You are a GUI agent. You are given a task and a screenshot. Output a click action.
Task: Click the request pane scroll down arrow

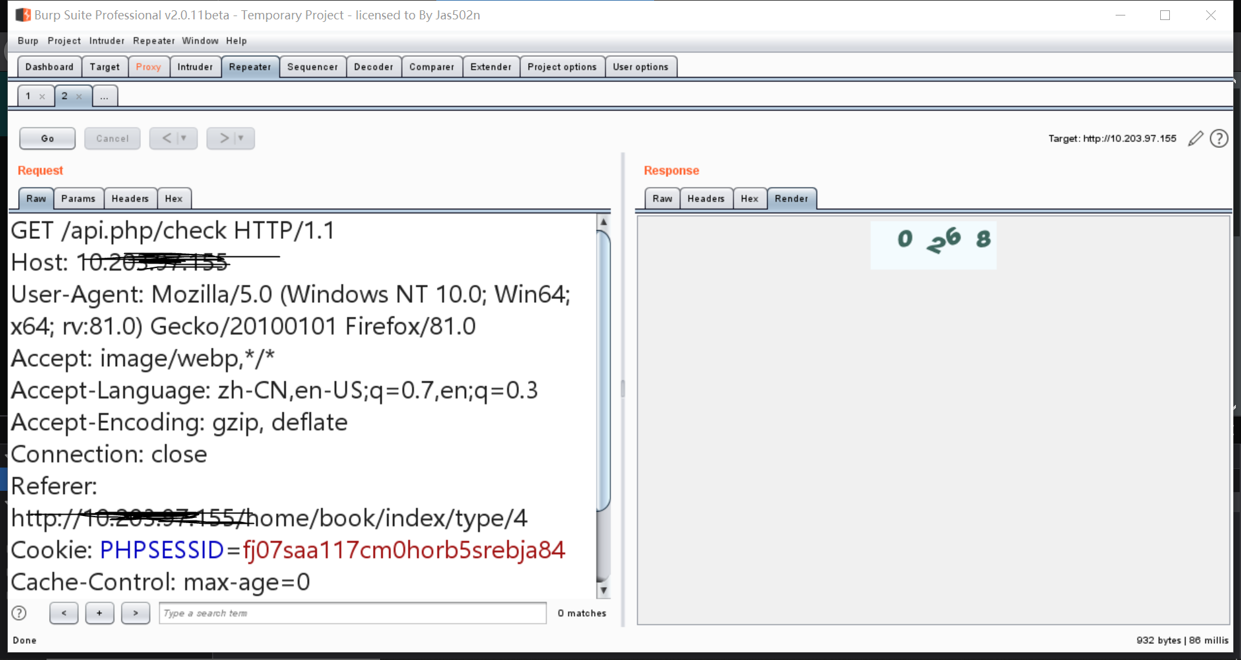pos(604,590)
